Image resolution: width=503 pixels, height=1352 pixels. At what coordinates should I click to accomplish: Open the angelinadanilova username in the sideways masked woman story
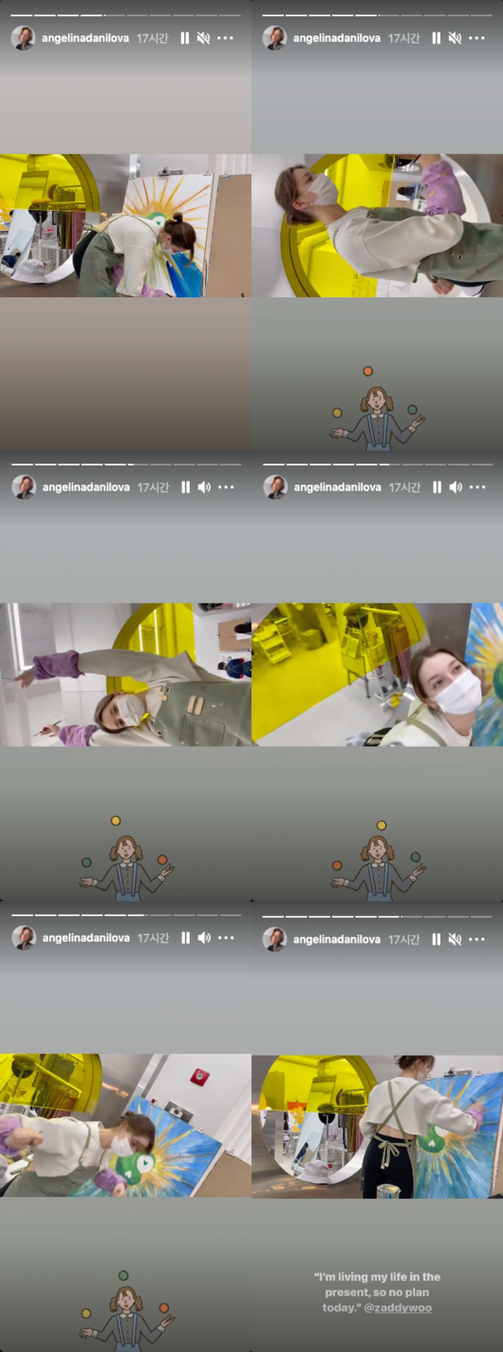click(x=337, y=38)
